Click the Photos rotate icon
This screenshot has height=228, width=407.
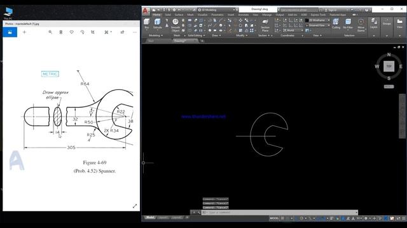pos(82,32)
